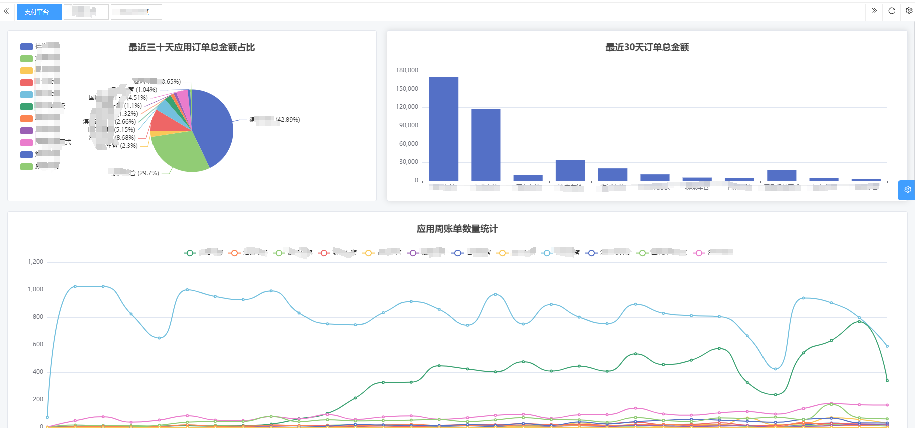Open the top-right gear settings icon
The width and height of the screenshot is (915, 429).
pos(909,10)
